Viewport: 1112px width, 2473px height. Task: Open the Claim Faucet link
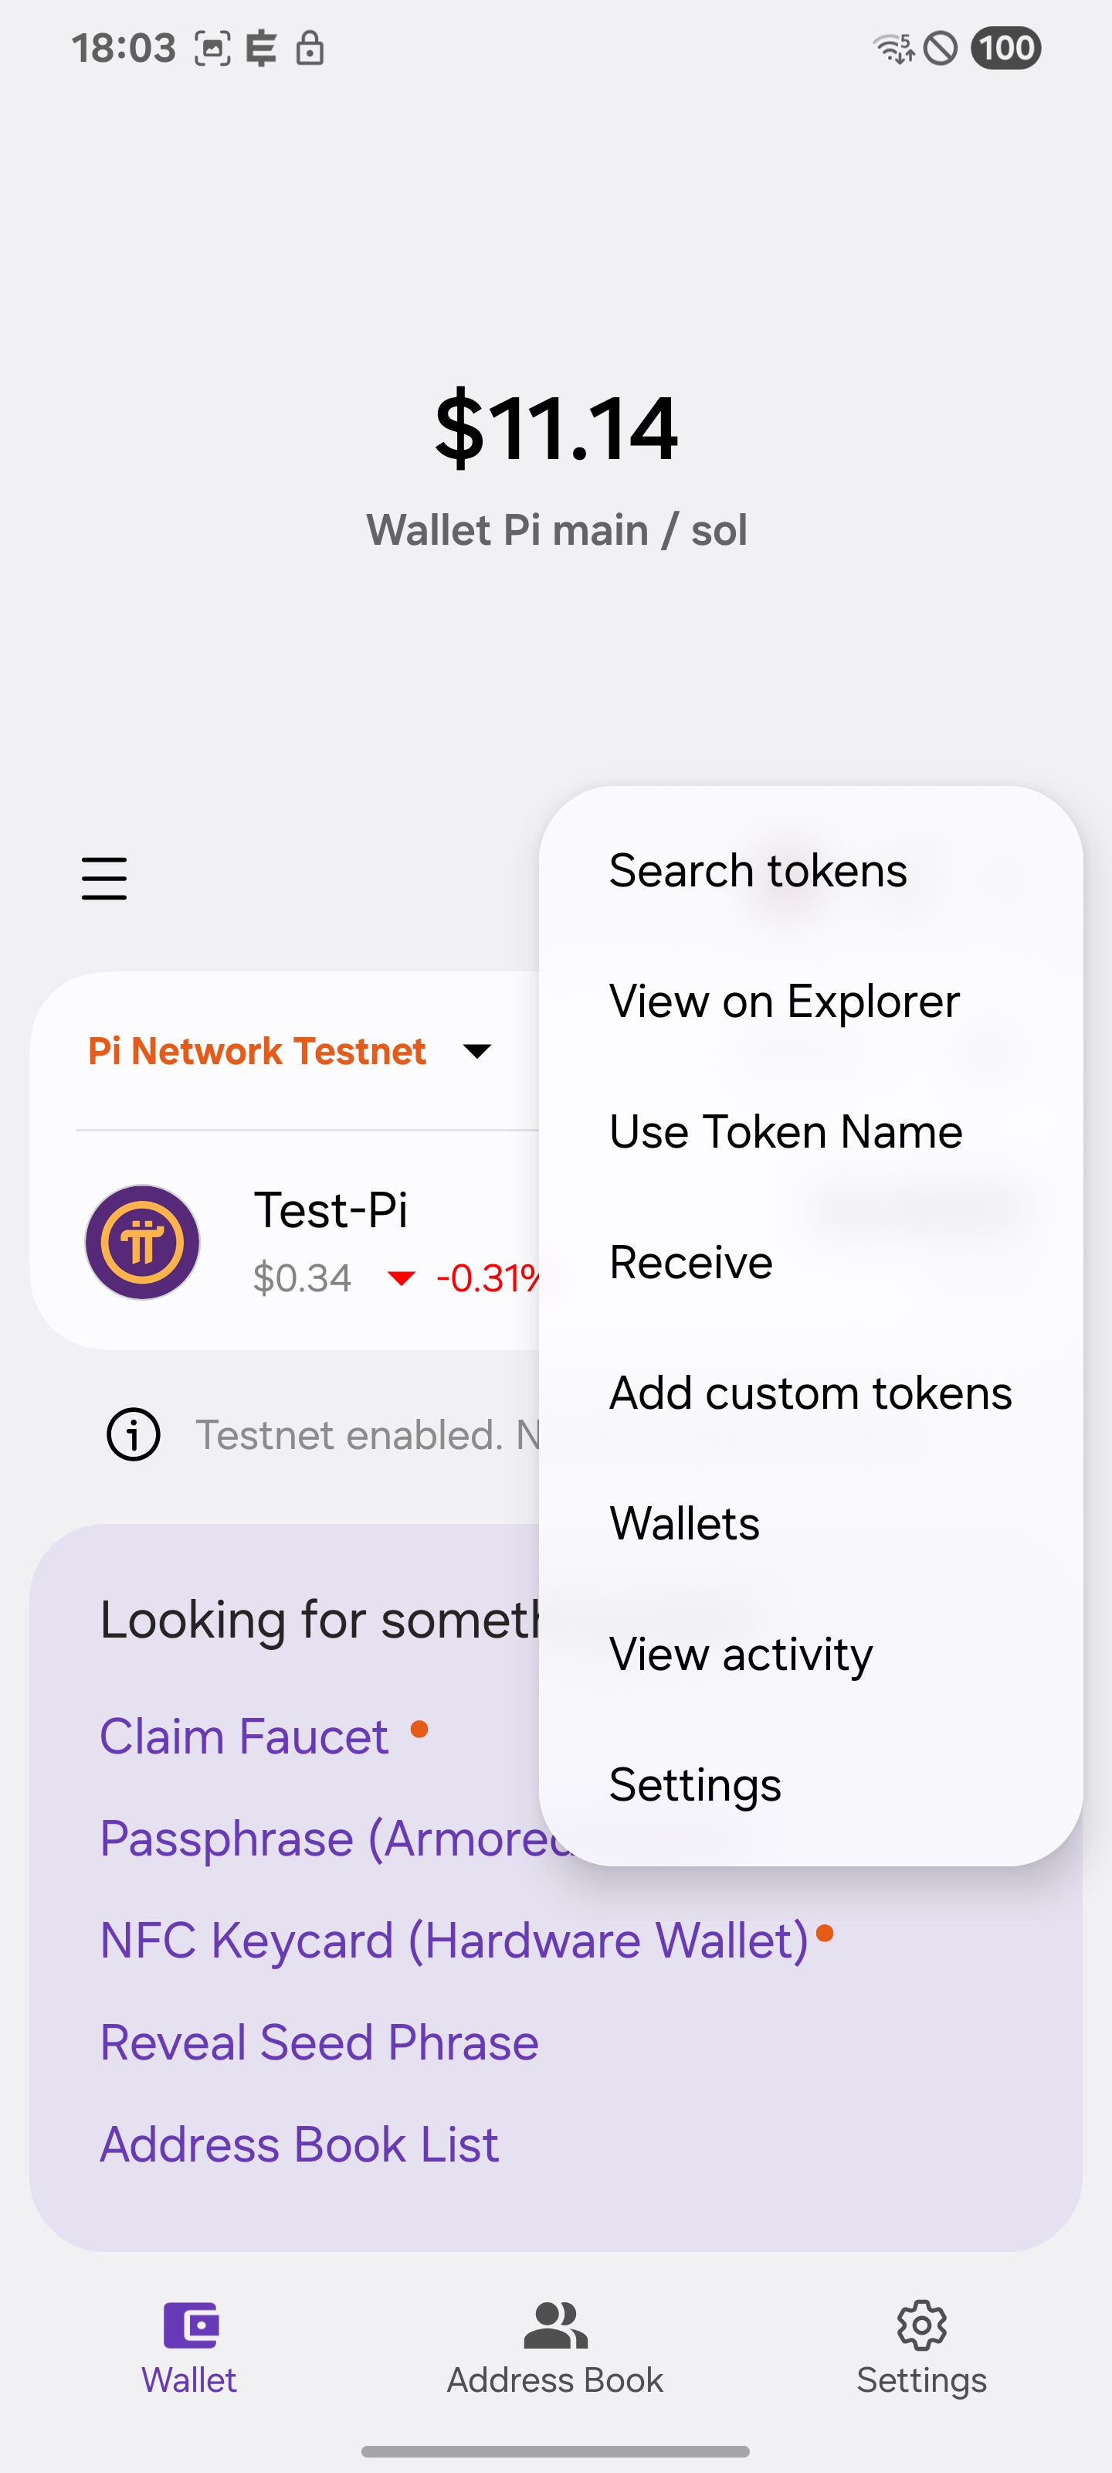tap(245, 1737)
